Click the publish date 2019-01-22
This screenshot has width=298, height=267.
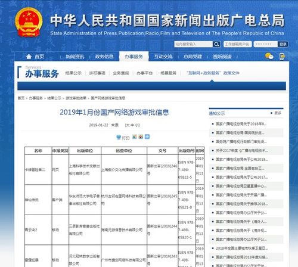coord(99,125)
